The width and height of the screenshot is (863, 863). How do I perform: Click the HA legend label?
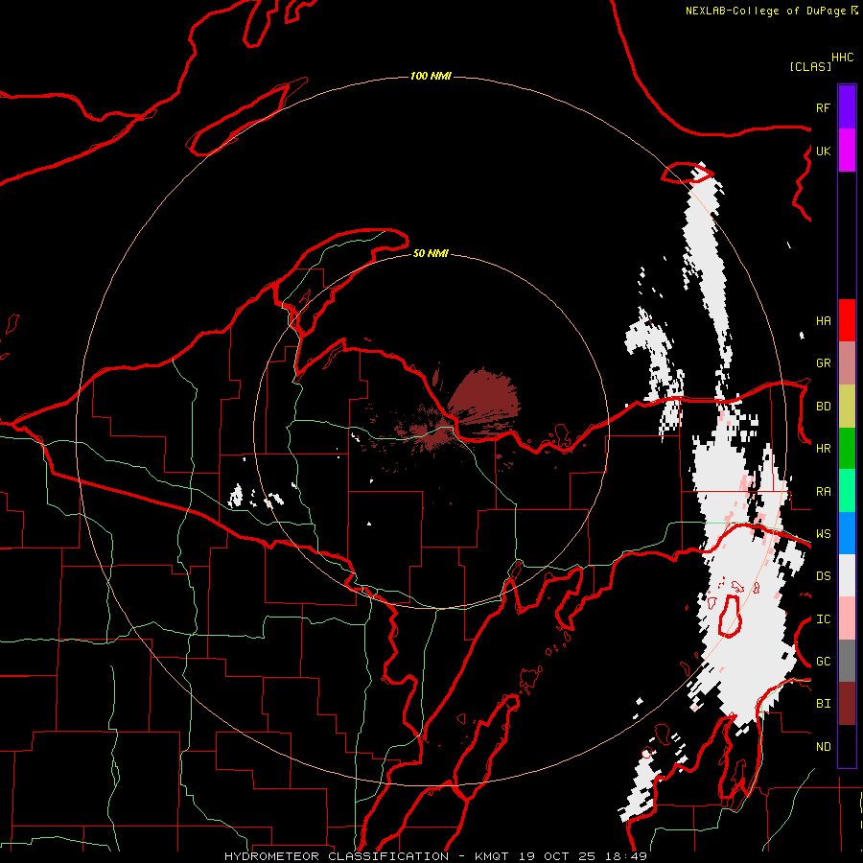pos(823,321)
